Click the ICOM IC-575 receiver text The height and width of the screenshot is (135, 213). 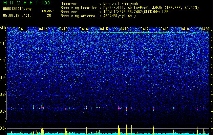(x=136, y=12)
